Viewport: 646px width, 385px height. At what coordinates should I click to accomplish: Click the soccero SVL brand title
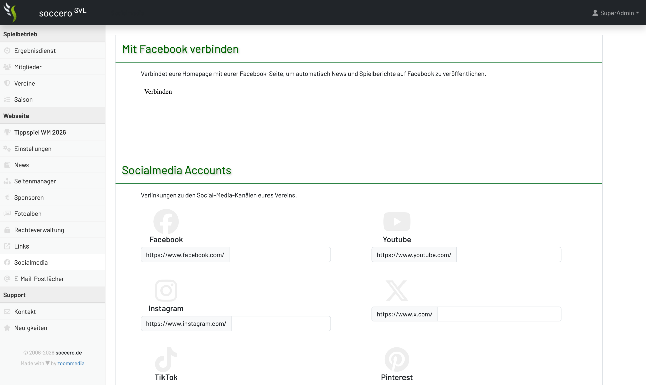coord(63,12)
